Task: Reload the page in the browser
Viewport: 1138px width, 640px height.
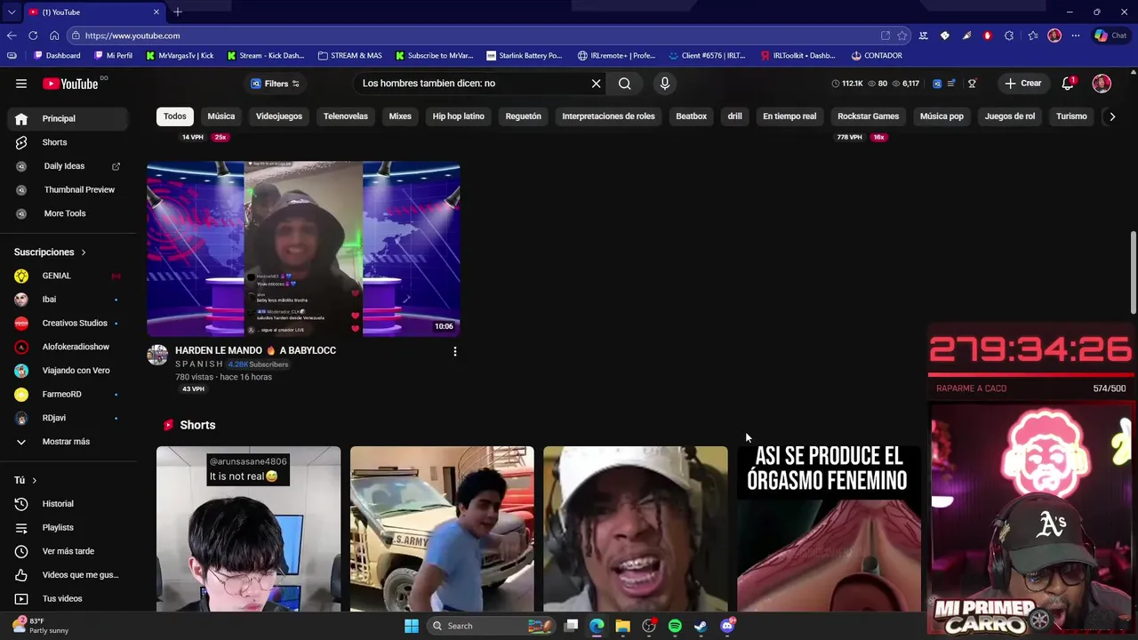Action: (33, 36)
